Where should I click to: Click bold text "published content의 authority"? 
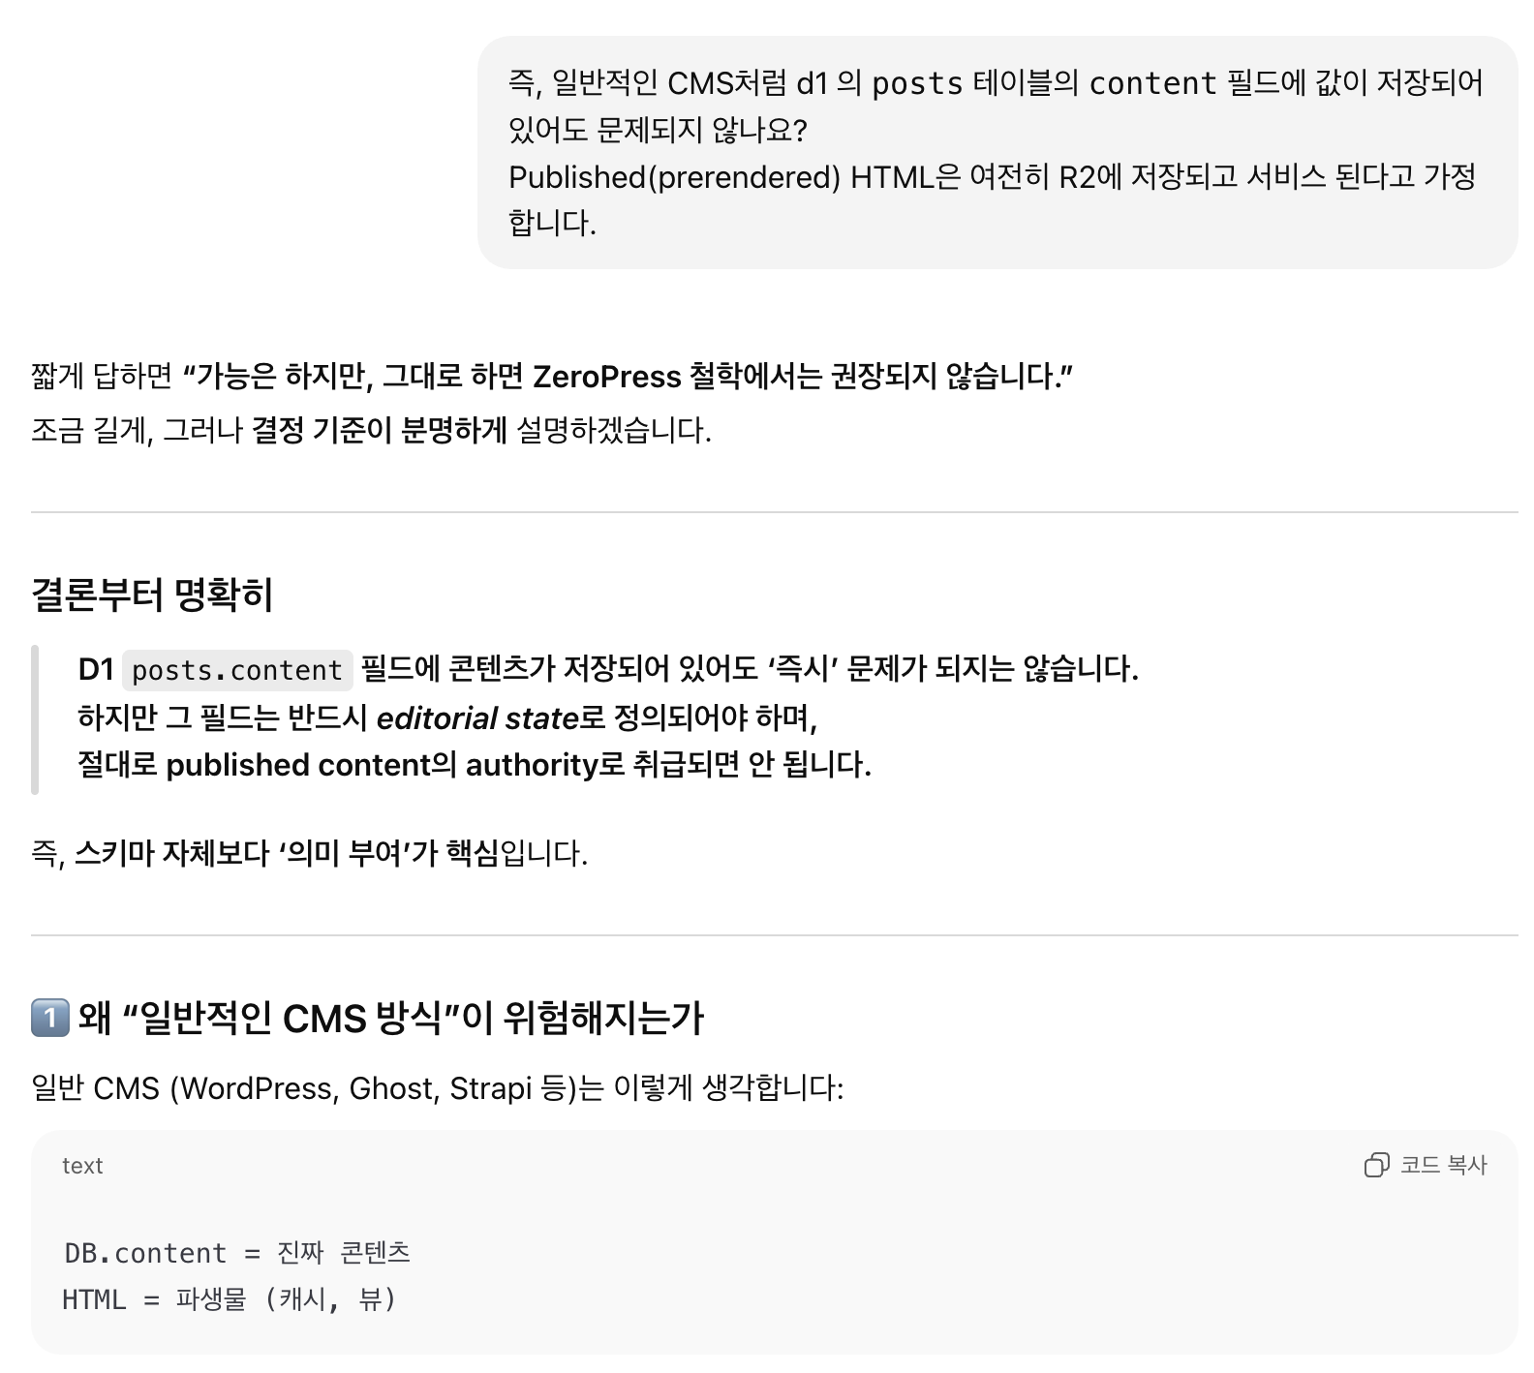[383, 765]
